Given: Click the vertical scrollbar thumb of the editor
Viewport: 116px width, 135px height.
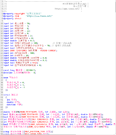Looking at the screenshot, I should tap(115, 7).
